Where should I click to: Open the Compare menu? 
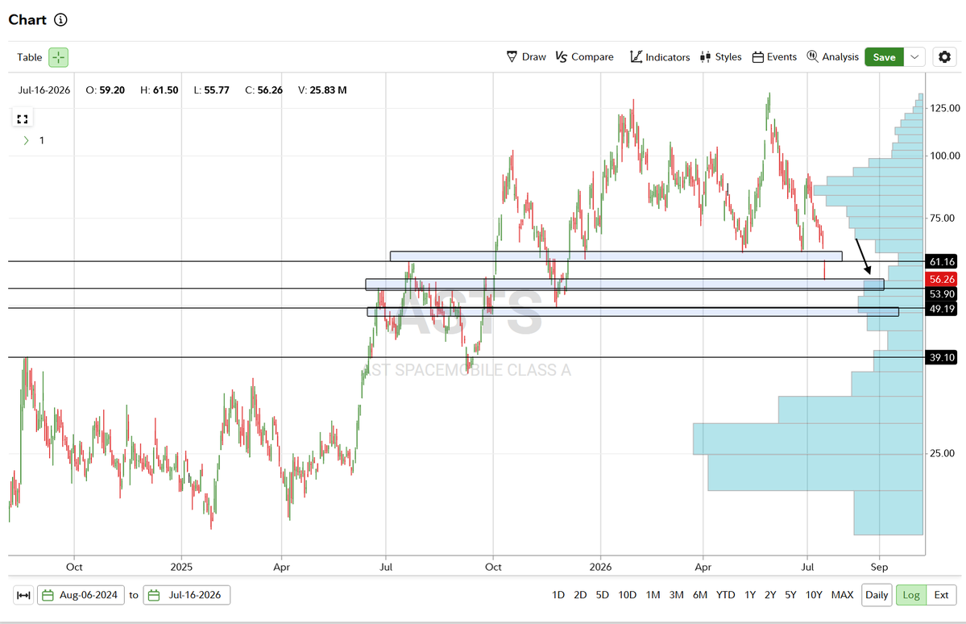point(584,56)
